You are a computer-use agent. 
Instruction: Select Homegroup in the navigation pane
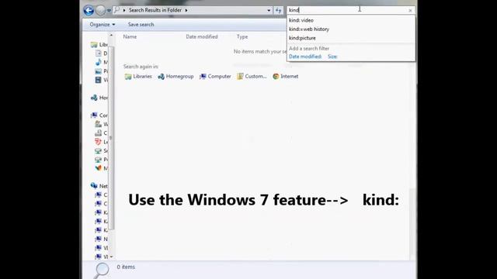click(99, 98)
